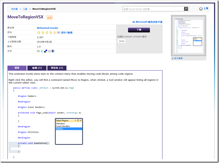The width and height of the screenshot is (219, 163).
Task: Select Members in Select Region list
Action: 69,123
